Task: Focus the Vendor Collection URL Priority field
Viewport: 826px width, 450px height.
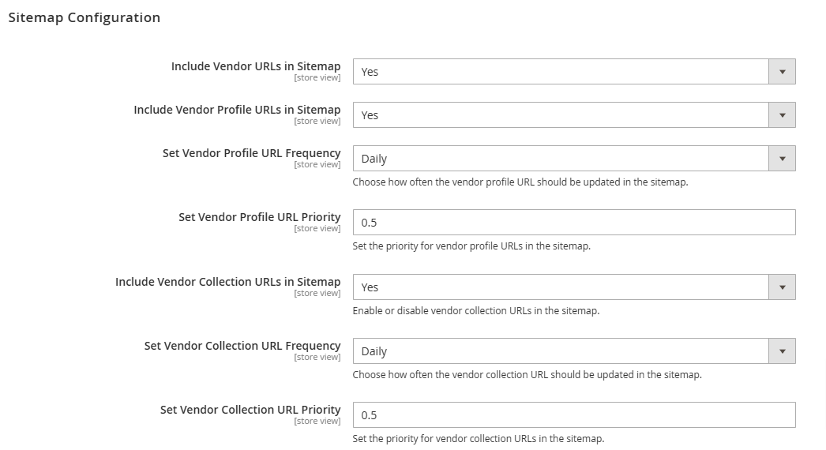Action: 573,415
